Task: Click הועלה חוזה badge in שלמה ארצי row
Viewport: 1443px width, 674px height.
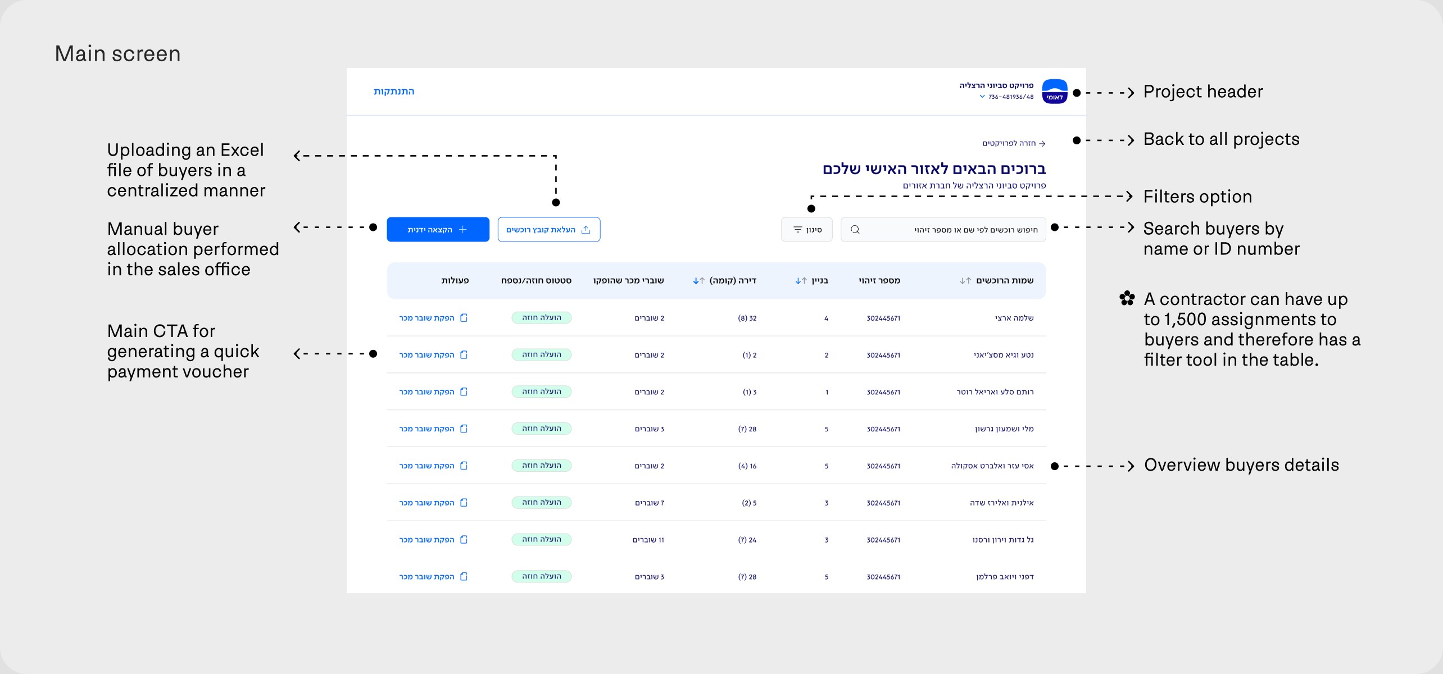Action: click(x=542, y=318)
